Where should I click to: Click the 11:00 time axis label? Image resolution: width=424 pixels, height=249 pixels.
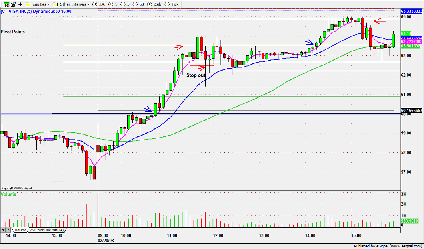click(172, 235)
